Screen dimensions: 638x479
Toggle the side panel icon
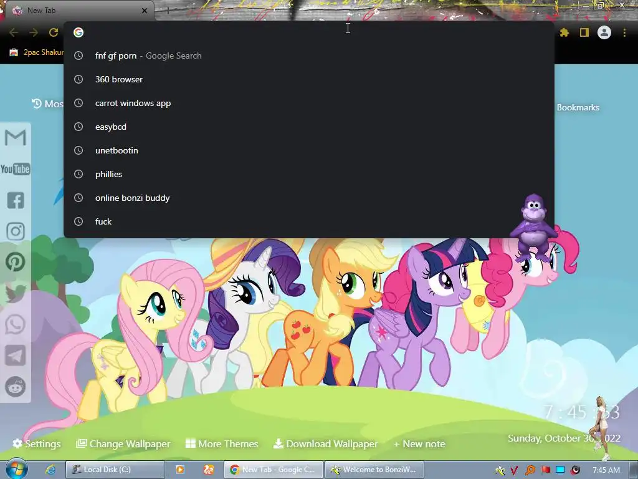[x=584, y=32]
